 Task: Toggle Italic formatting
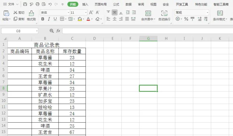point(49,19)
